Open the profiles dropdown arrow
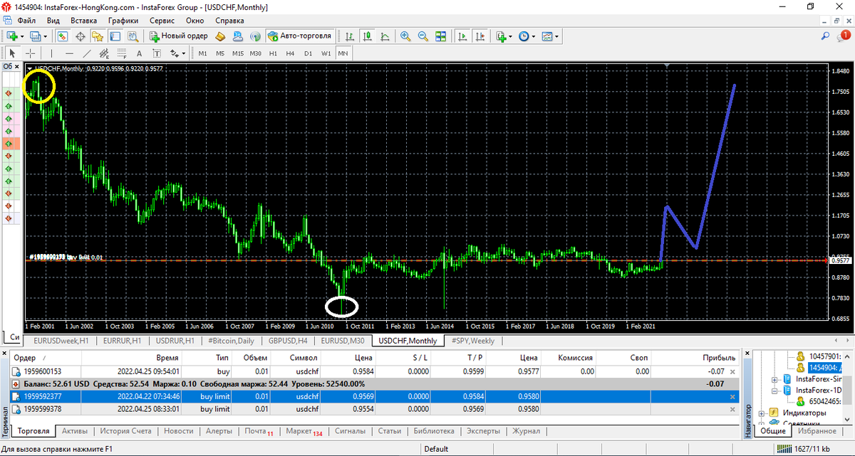The image size is (855, 456). pyautogui.click(x=45, y=36)
